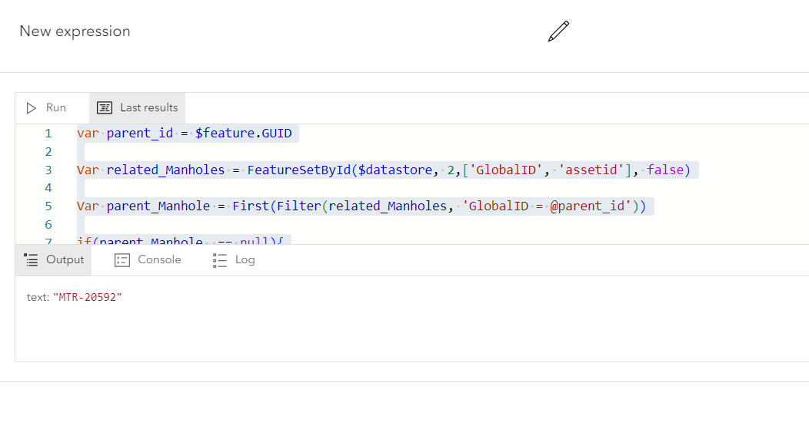
Task: Click the output value "MTR-20592"
Action: (x=88, y=298)
